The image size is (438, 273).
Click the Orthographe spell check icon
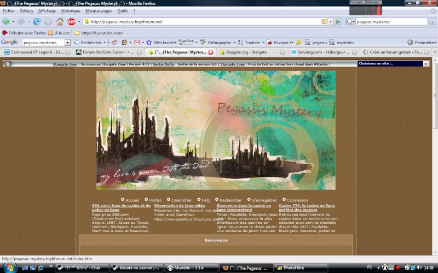tap(203, 43)
